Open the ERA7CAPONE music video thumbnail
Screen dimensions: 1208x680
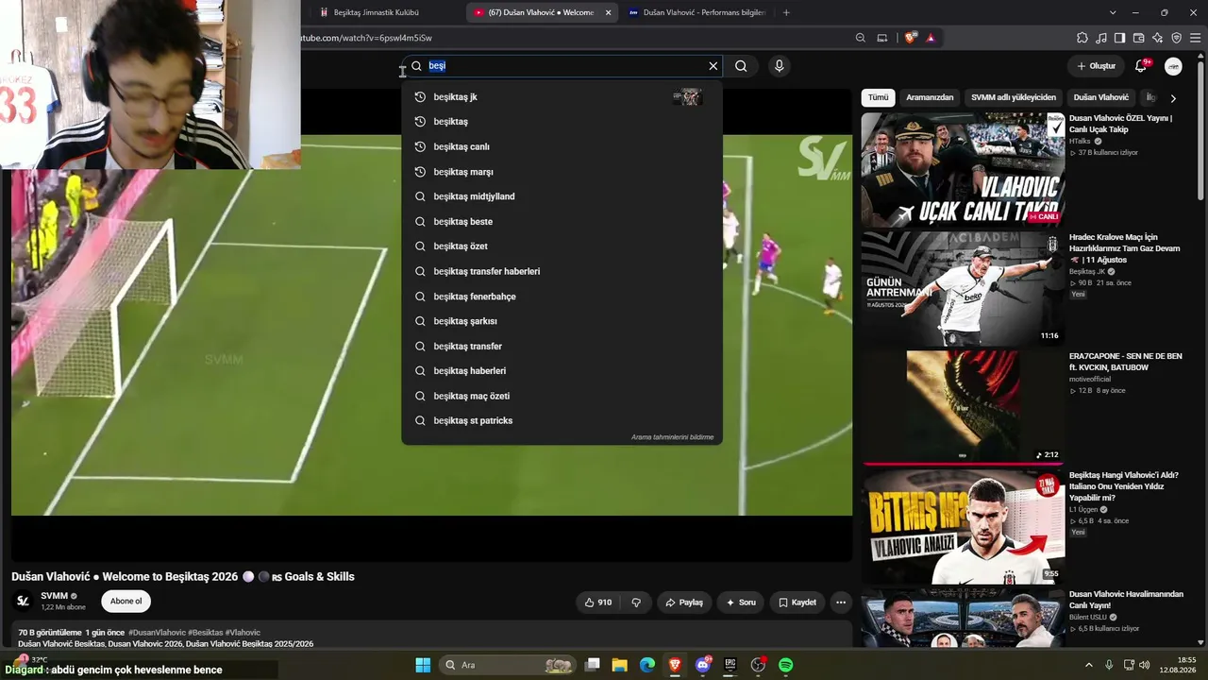pyautogui.click(x=963, y=408)
